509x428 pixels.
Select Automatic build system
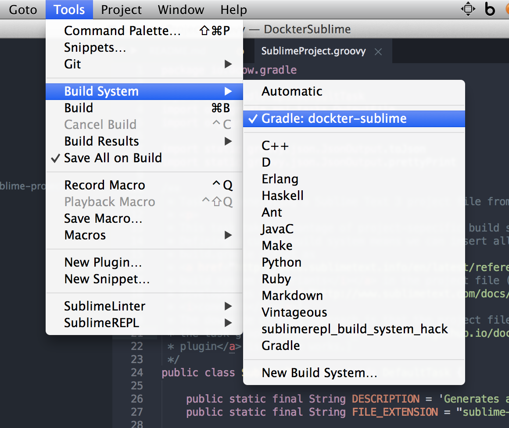[x=354, y=91]
